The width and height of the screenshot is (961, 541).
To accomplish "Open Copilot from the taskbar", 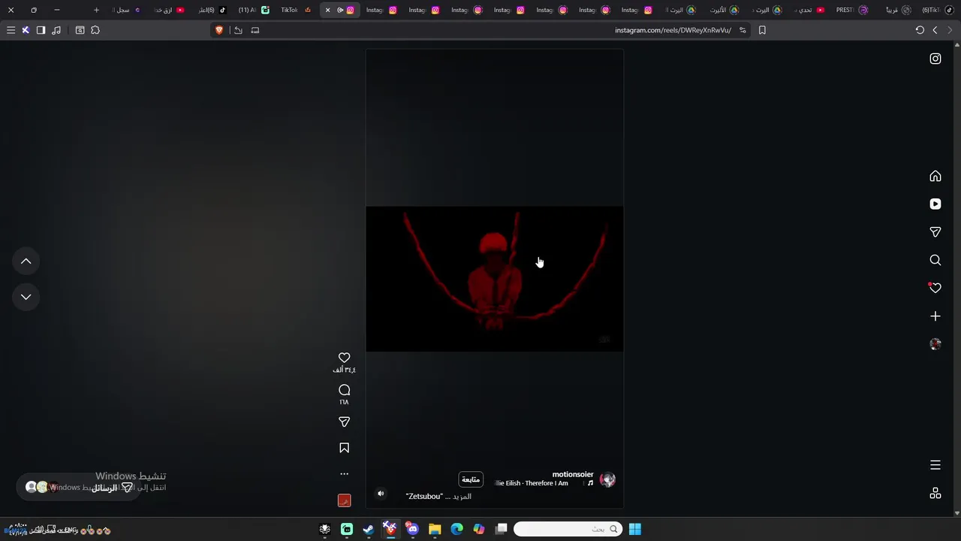I will (479, 529).
